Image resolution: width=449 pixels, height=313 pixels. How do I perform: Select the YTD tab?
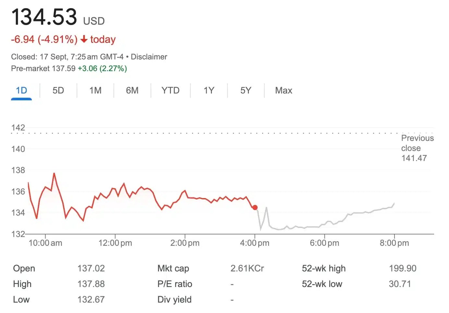(x=170, y=90)
